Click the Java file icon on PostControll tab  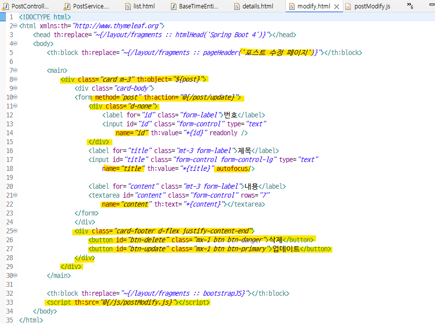(x=5, y=6)
